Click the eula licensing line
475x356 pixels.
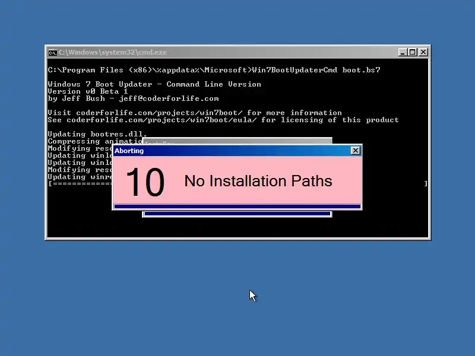pos(223,120)
